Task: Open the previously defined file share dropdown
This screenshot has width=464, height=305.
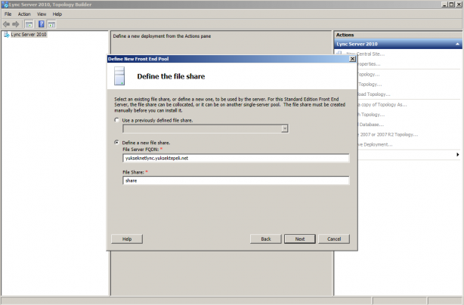Action: click(x=285, y=128)
